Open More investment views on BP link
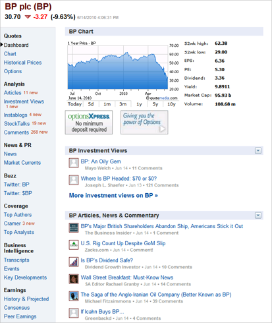 (x=113, y=196)
